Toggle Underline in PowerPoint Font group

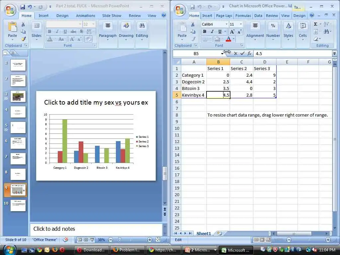65,32
